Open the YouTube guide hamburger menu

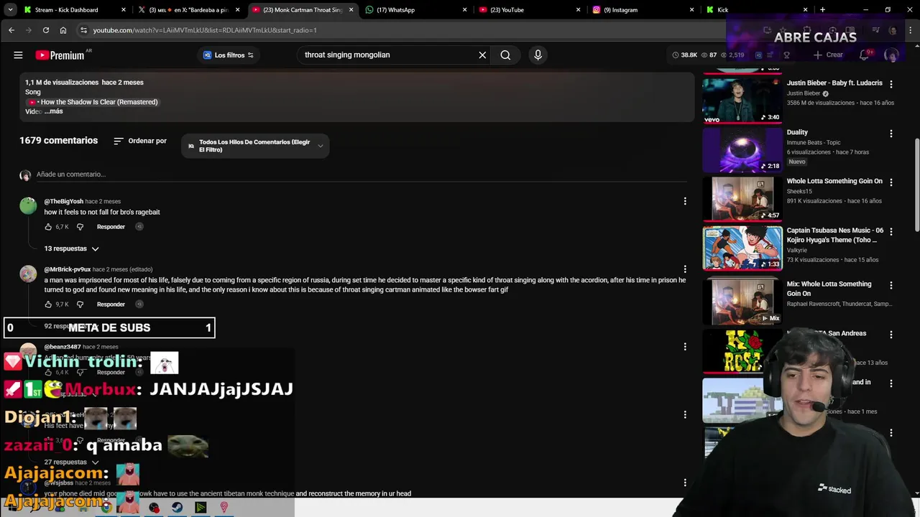point(18,55)
